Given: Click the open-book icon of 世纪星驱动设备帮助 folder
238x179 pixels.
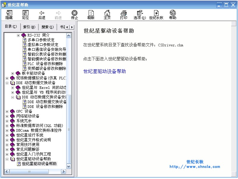Looking at the screenshot, I should click(12, 159).
